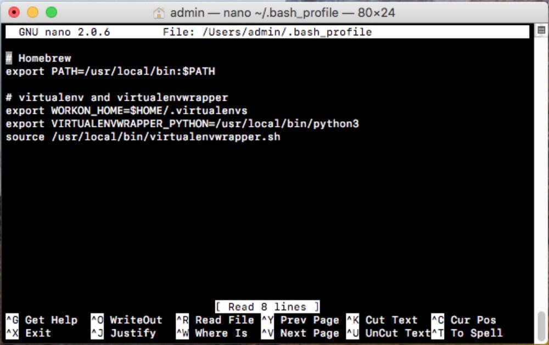Viewport: 549px width, 345px height.
Task: Click the '^T To Spell' shortcut
Action: 467,333
